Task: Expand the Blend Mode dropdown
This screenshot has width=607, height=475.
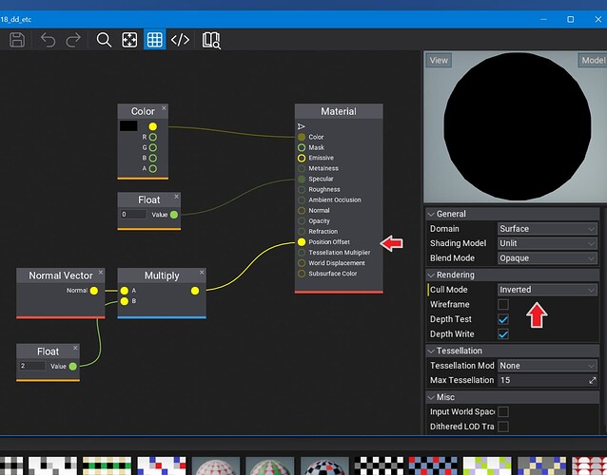Action: tap(547, 258)
